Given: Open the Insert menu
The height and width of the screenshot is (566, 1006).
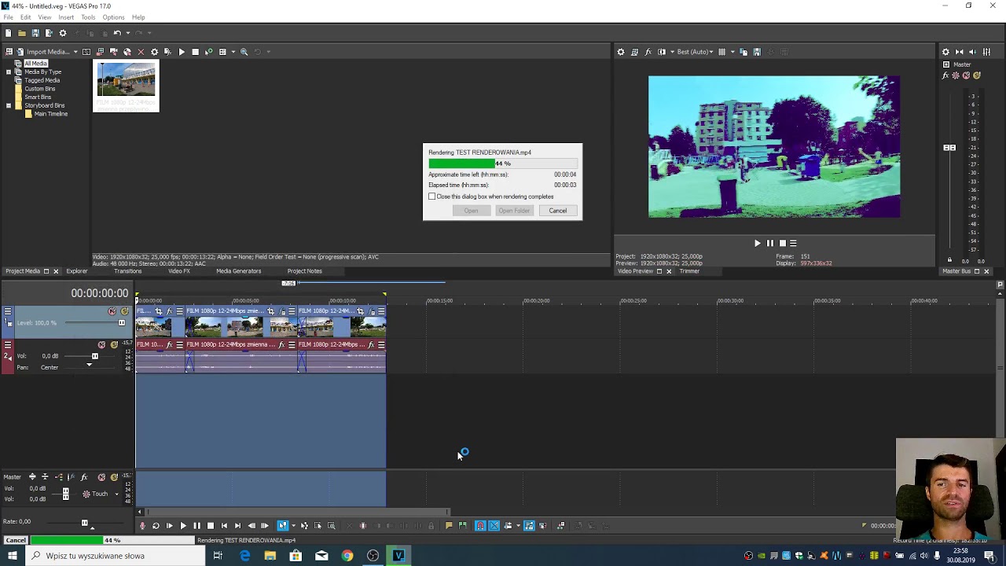Looking at the screenshot, I should [x=66, y=17].
